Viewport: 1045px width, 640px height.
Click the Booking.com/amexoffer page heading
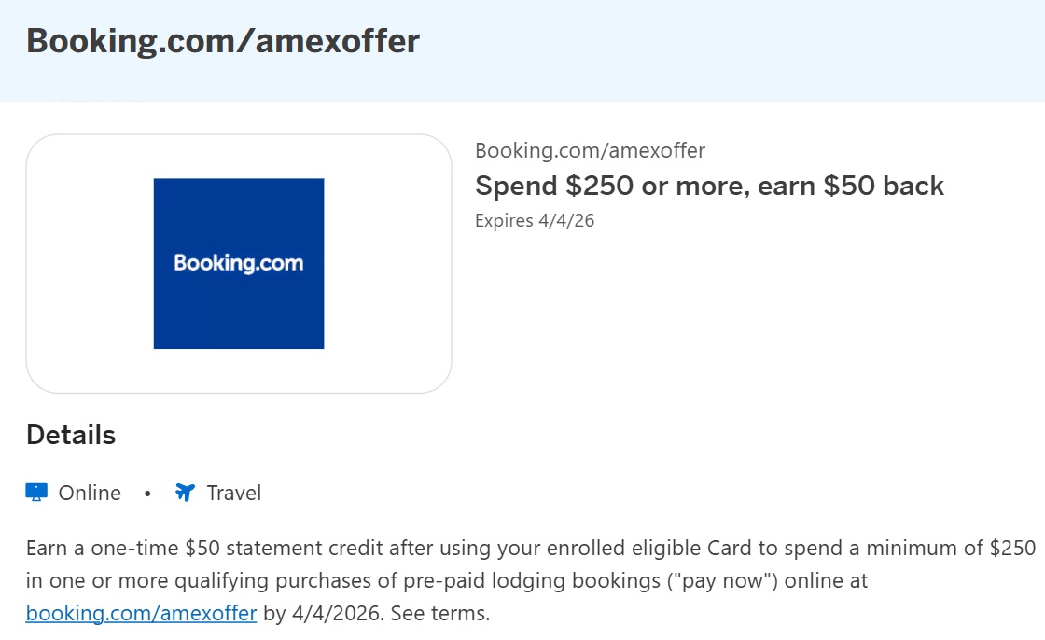pos(224,40)
